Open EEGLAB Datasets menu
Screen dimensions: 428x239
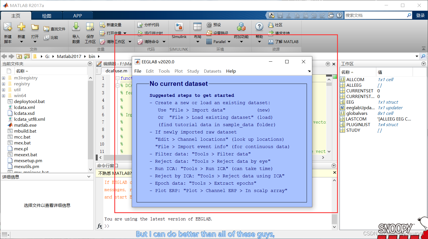point(213,71)
